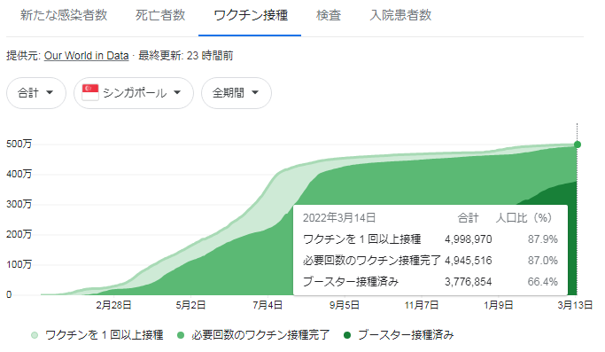Click the 2月28日 axis label
The image size is (605, 352).
coord(113,305)
